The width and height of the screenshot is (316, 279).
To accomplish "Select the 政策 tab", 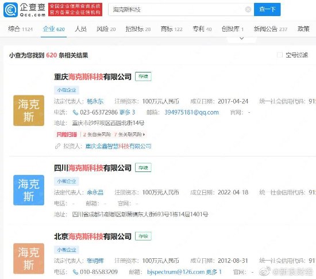I will click(303, 29).
